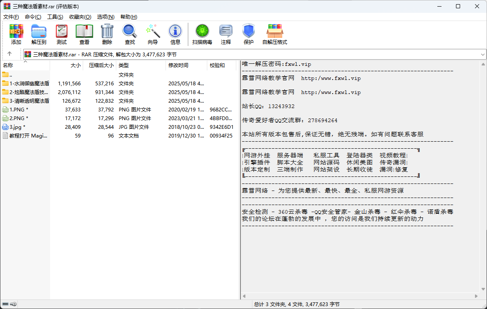487x309 pixels.
Task: Open the Help (帮助) menu
Action: coord(129,17)
